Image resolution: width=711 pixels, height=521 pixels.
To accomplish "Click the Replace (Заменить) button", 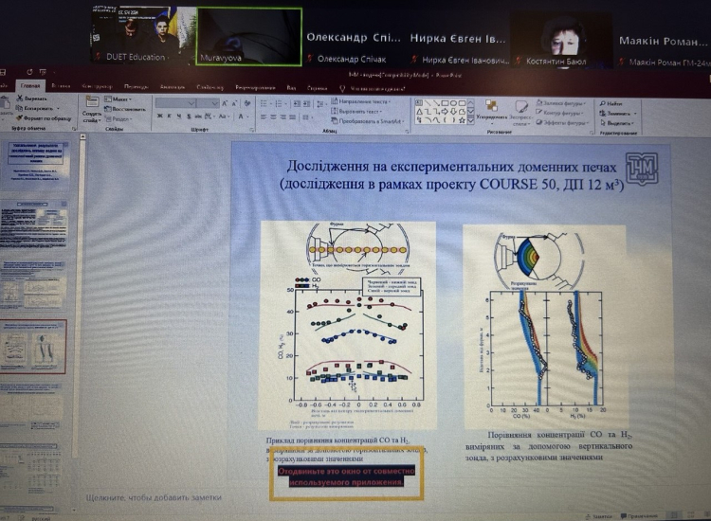I will [617, 112].
